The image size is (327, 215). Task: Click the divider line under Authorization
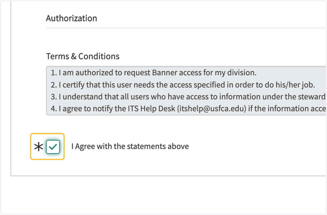click(186, 28)
